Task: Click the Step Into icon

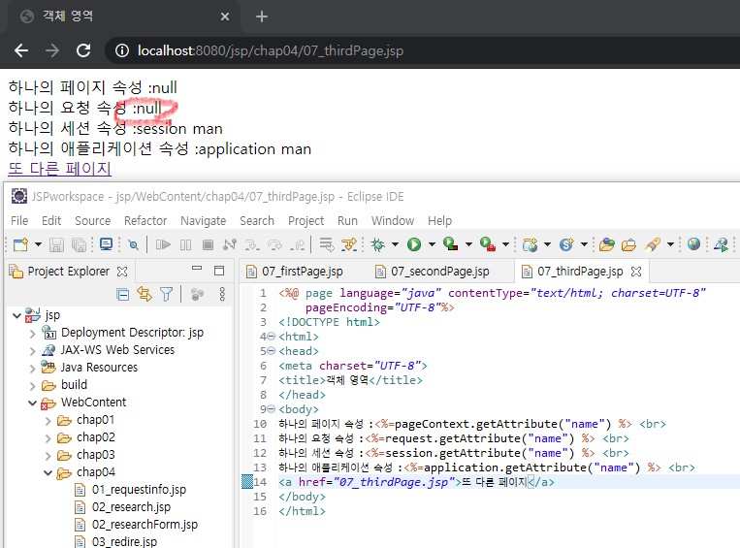Action: click(x=252, y=244)
